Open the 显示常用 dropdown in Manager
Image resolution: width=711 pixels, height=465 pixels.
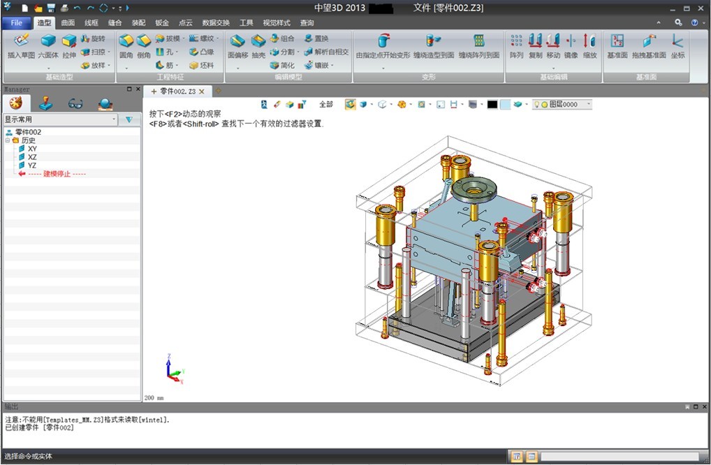[x=114, y=119]
